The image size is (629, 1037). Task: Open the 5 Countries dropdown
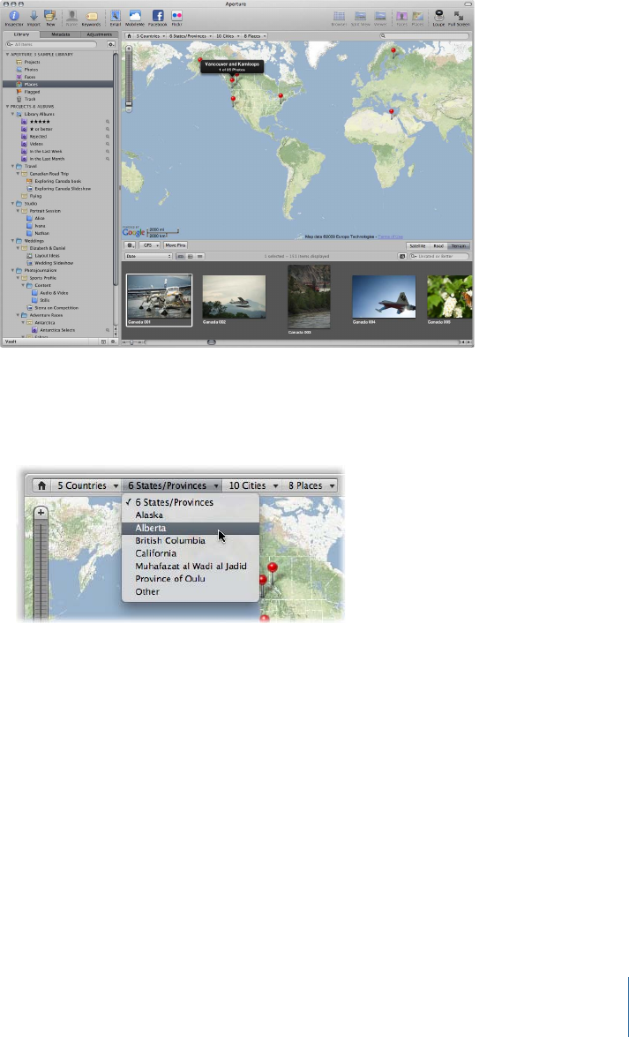coord(151,35)
